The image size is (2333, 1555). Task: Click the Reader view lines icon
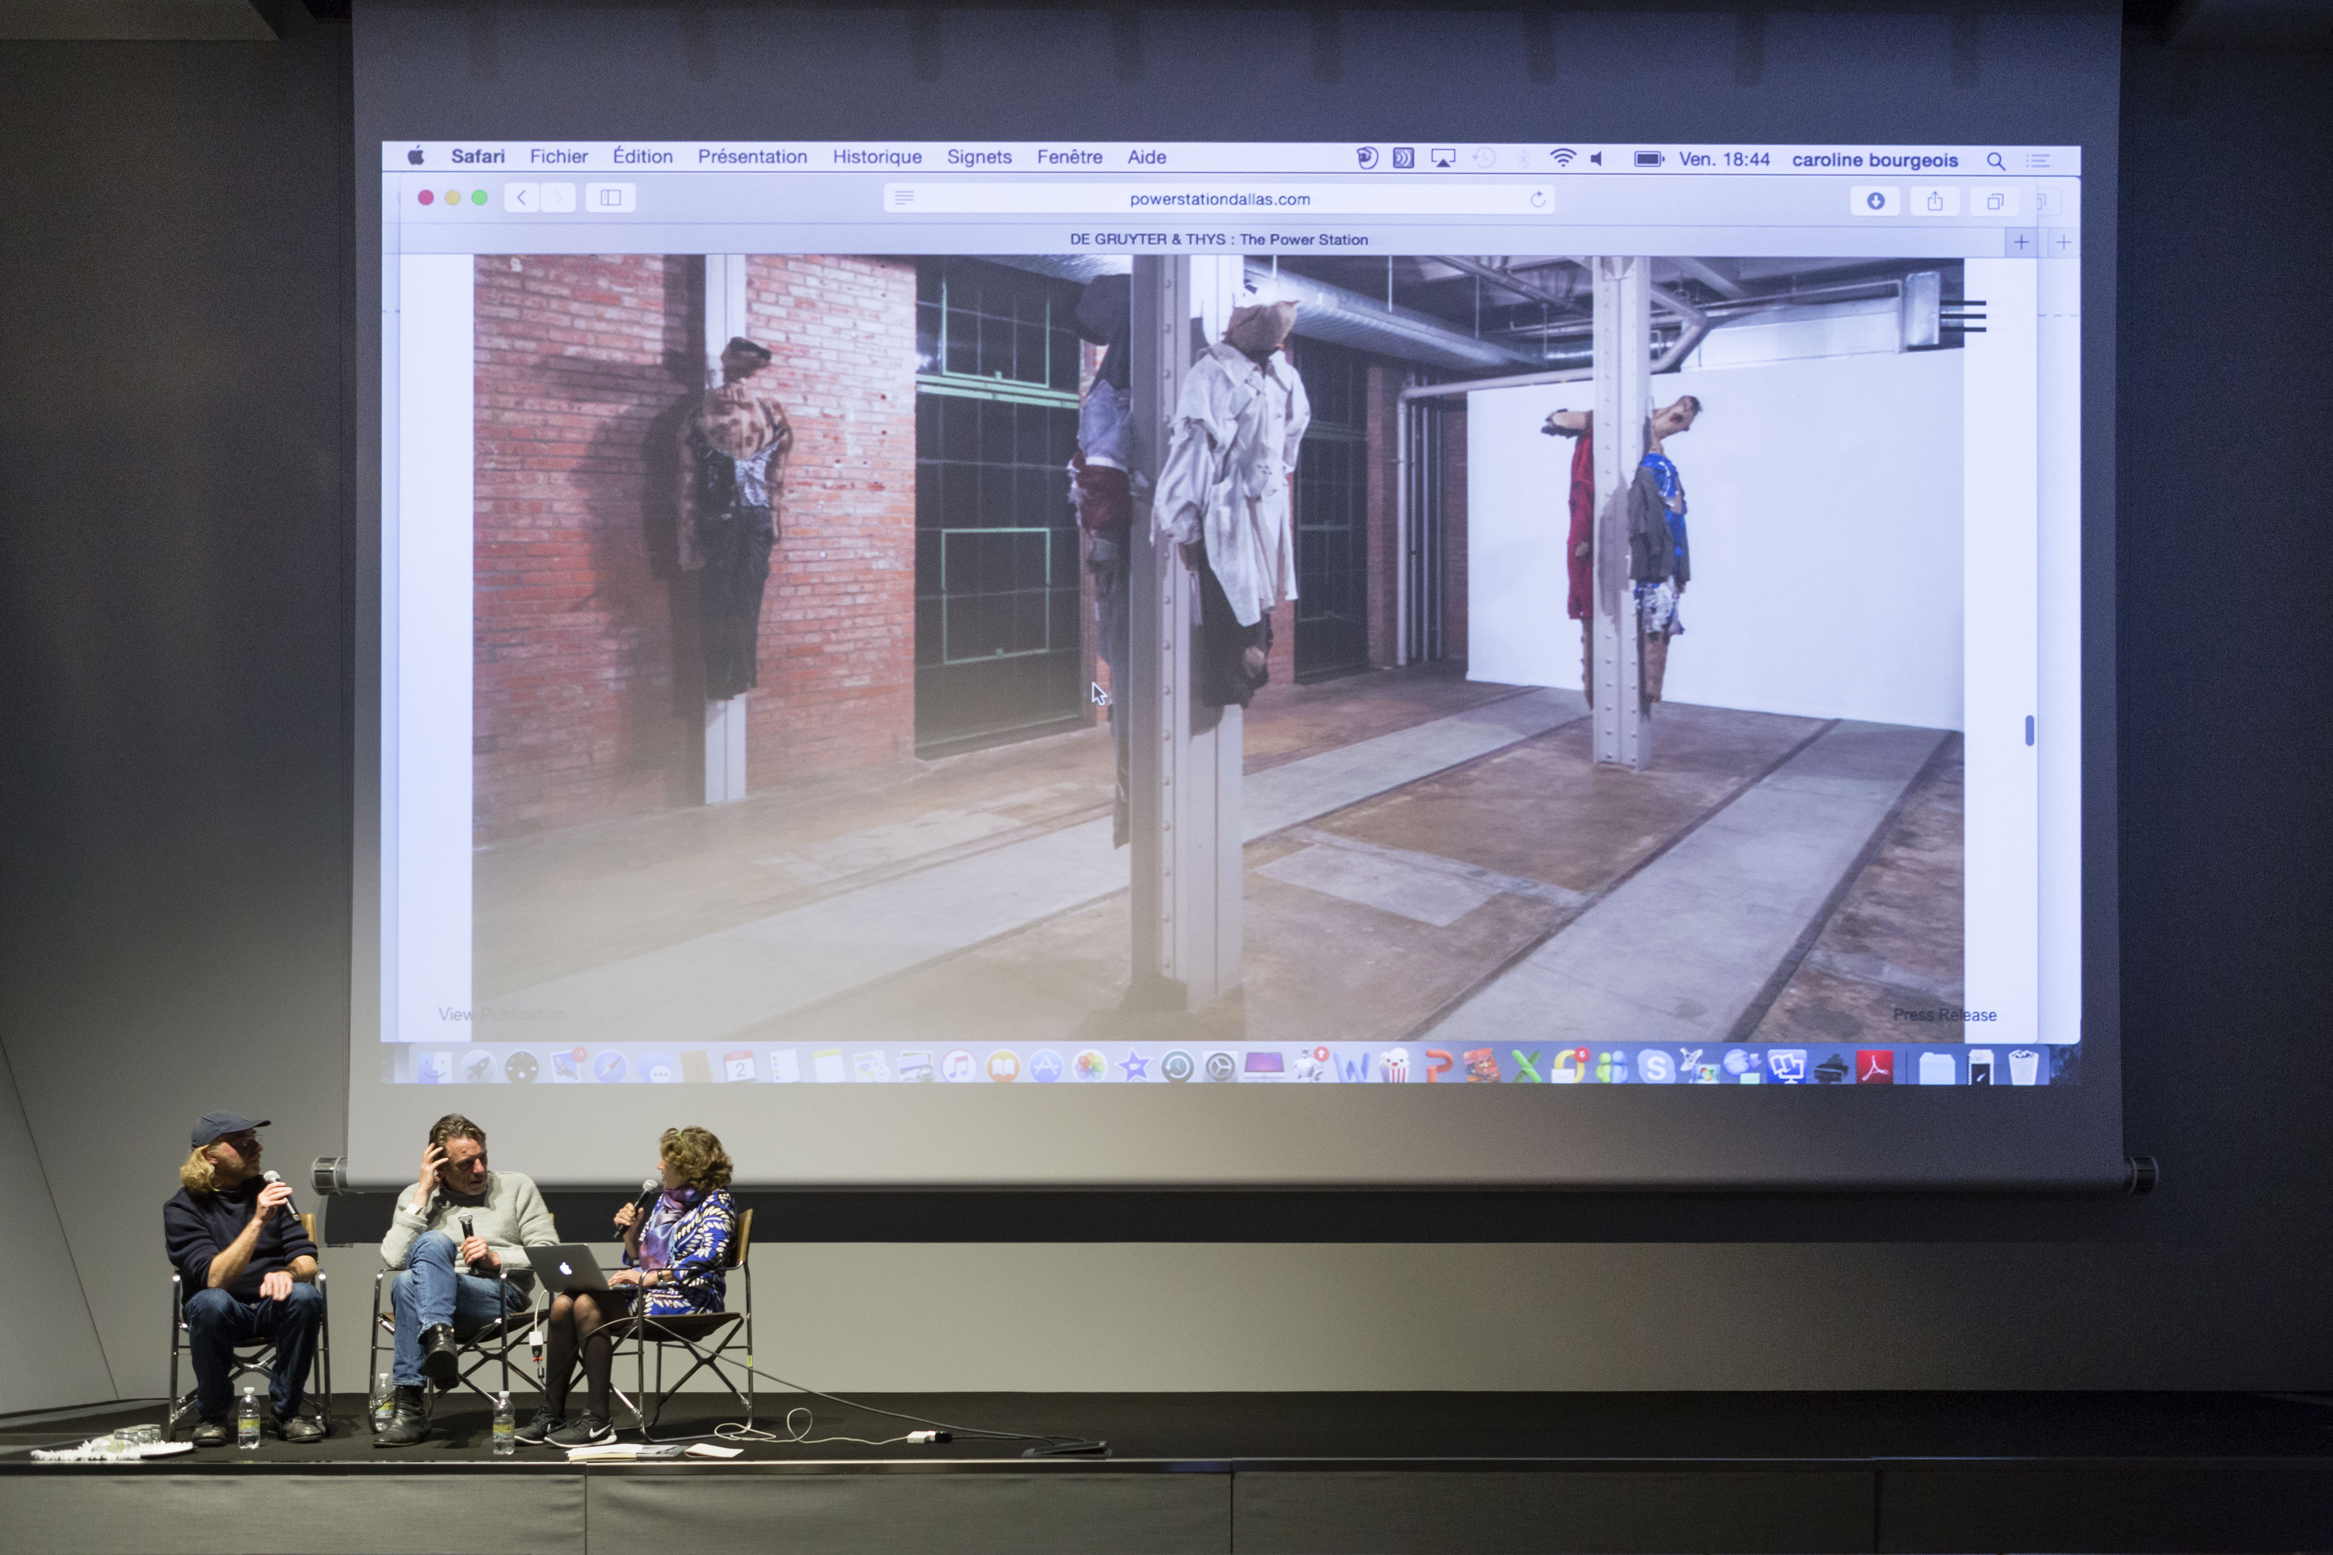click(x=903, y=198)
